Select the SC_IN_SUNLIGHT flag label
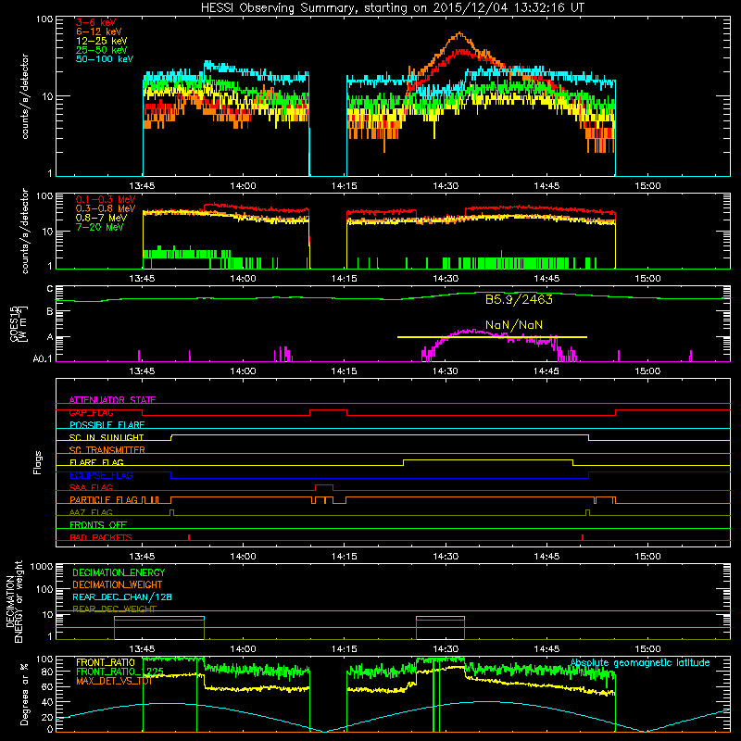 (107, 437)
